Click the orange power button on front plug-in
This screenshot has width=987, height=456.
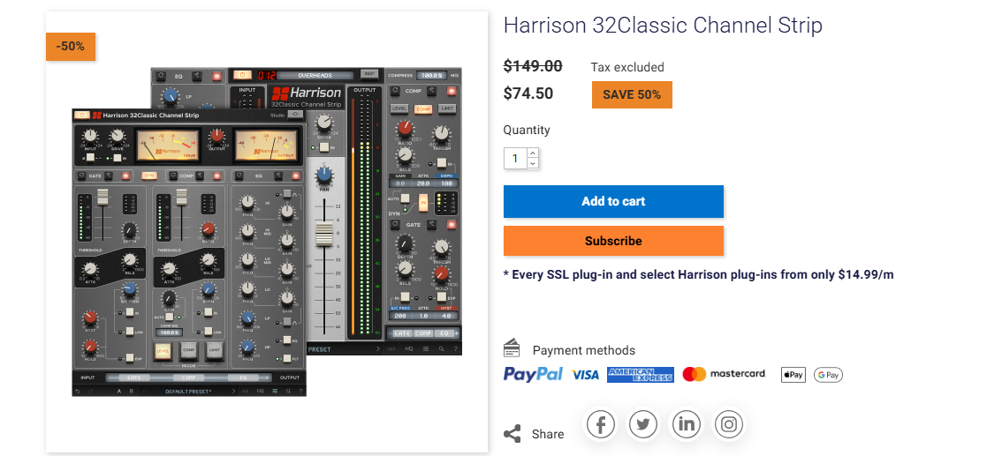tap(82, 115)
